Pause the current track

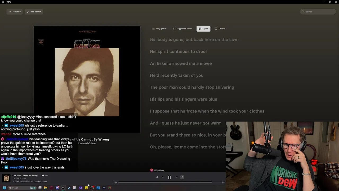[x=169, y=177]
